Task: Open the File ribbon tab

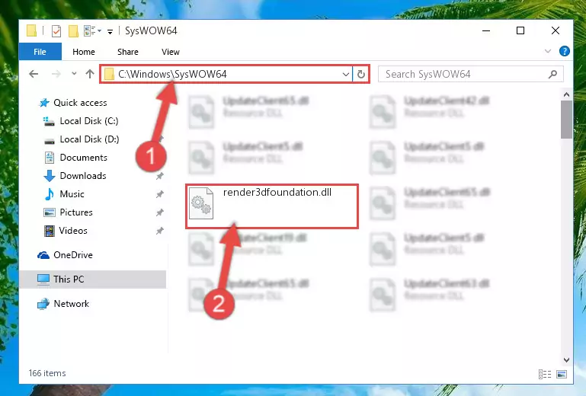Action: [40, 52]
